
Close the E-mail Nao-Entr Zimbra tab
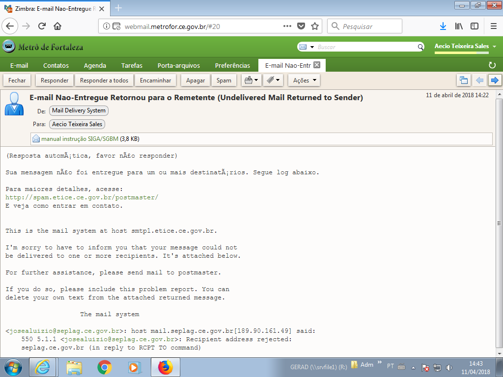tap(317, 65)
